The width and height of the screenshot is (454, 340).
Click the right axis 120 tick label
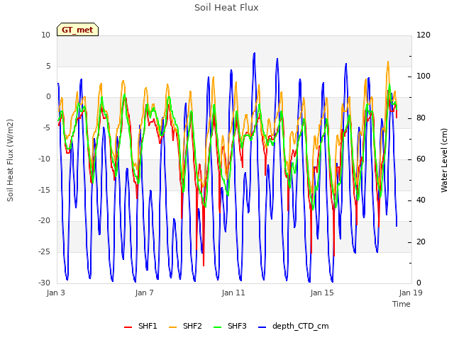click(x=423, y=35)
